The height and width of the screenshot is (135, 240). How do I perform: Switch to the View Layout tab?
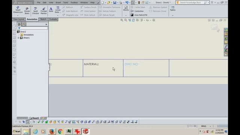click(19, 19)
